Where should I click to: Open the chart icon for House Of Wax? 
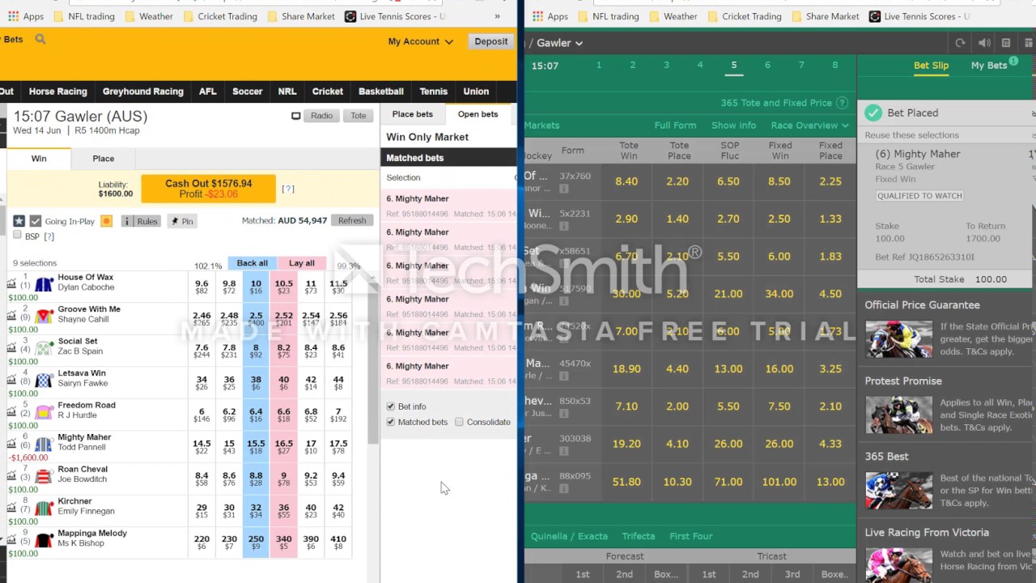11,283
